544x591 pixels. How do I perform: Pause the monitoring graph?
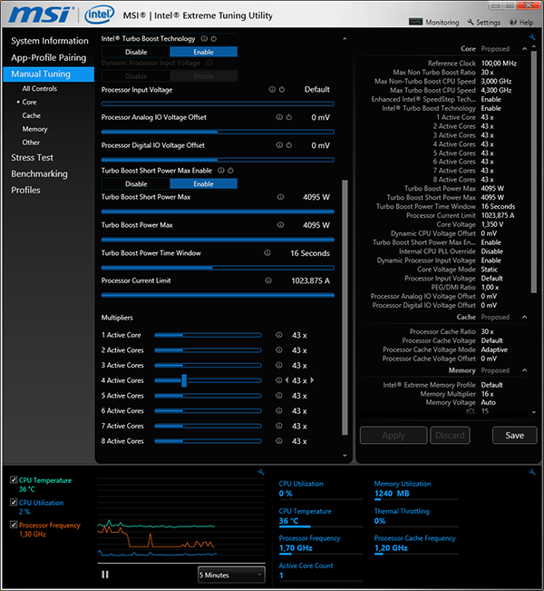coord(105,575)
